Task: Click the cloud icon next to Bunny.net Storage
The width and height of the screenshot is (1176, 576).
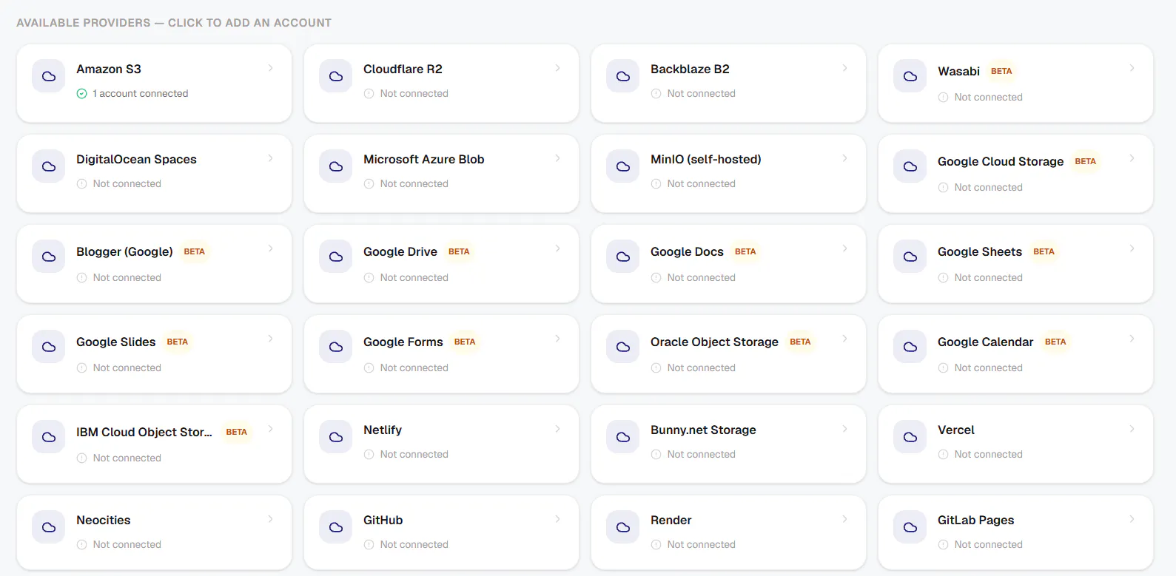Action: coord(623,437)
